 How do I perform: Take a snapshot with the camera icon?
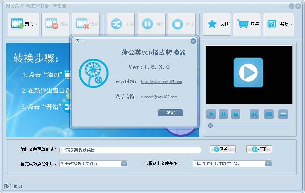(x=269, y=114)
